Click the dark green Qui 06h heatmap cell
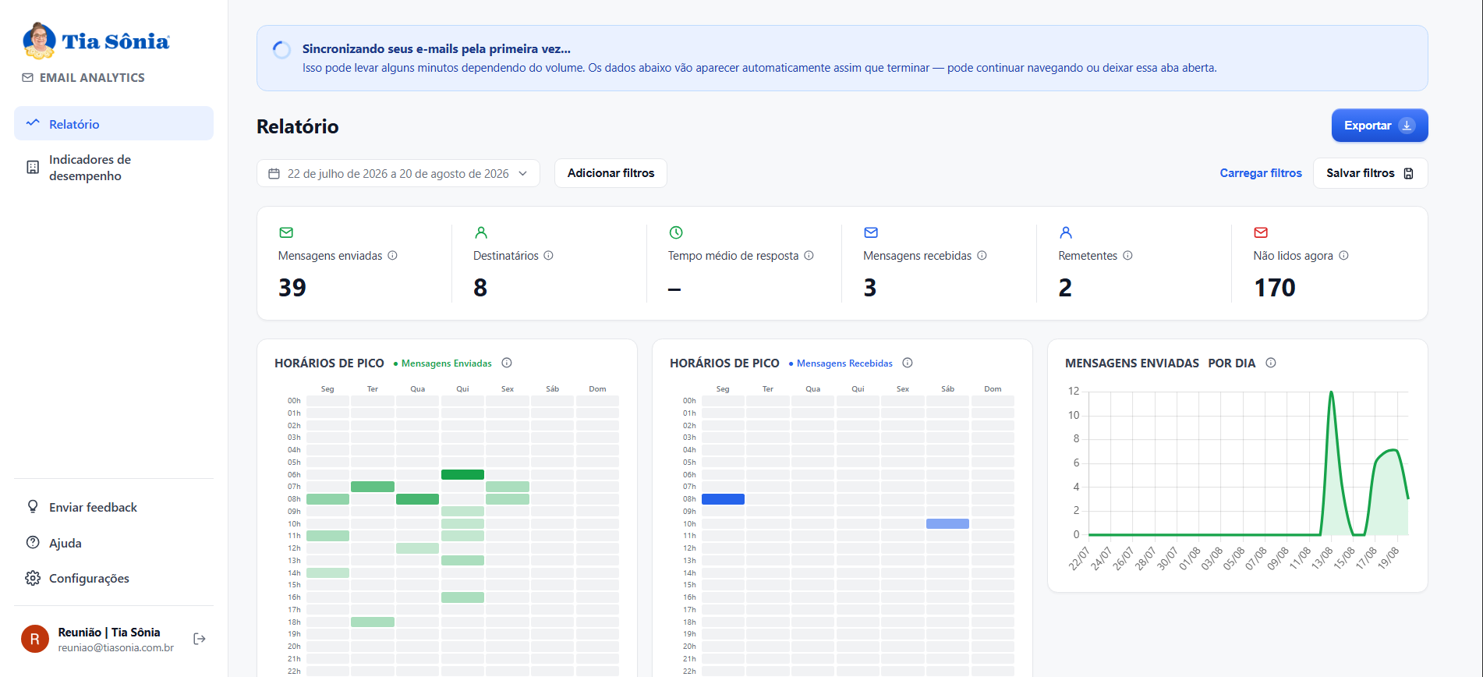 (x=462, y=474)
